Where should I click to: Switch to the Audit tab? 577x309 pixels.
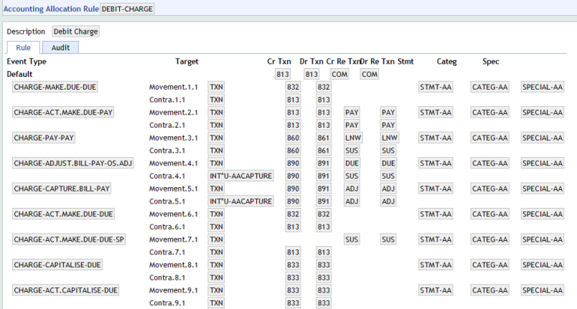pos(60,47)
